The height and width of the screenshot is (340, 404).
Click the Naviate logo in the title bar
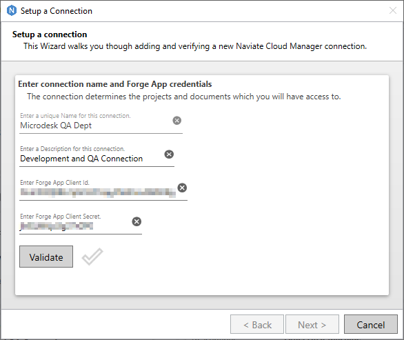12,11
